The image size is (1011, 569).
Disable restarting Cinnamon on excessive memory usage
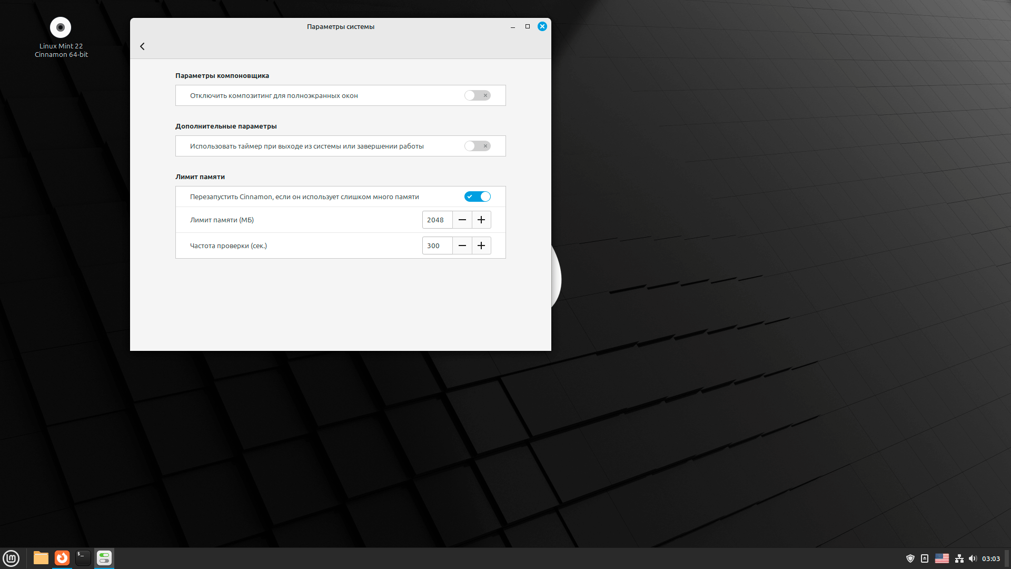(477, 196)
